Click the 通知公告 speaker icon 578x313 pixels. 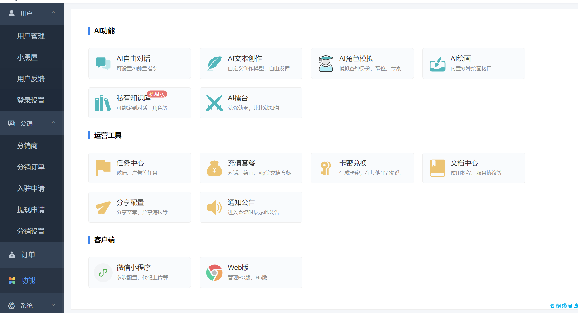(x=214, y=207)
